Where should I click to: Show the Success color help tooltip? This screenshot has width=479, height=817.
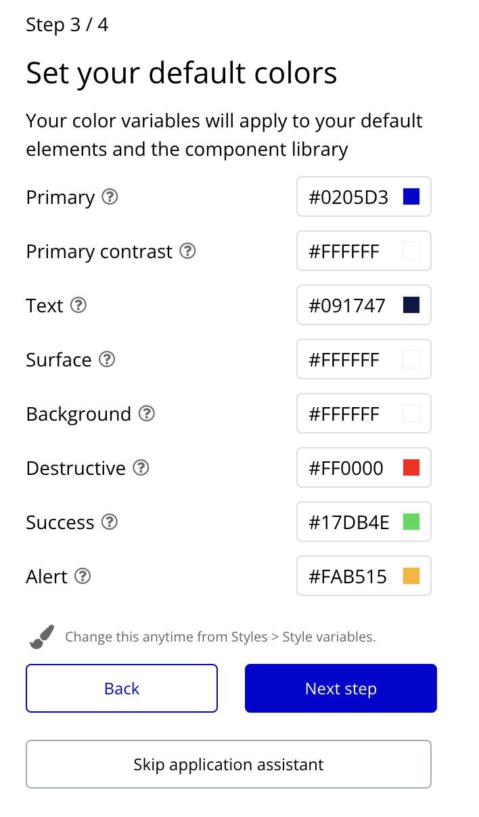coord(110,522)
